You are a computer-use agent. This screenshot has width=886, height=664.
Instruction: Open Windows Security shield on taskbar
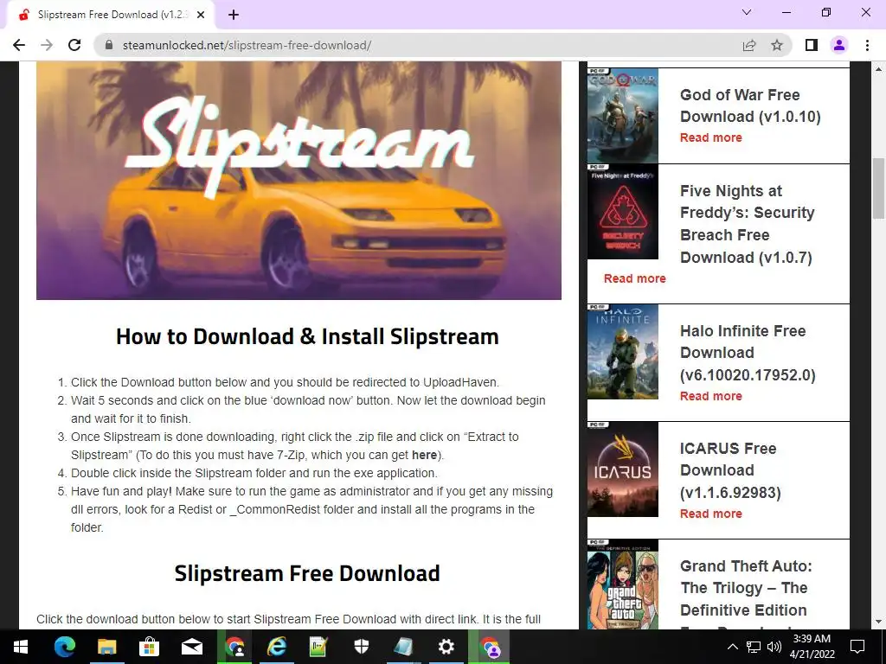click(x=361, y=647)
